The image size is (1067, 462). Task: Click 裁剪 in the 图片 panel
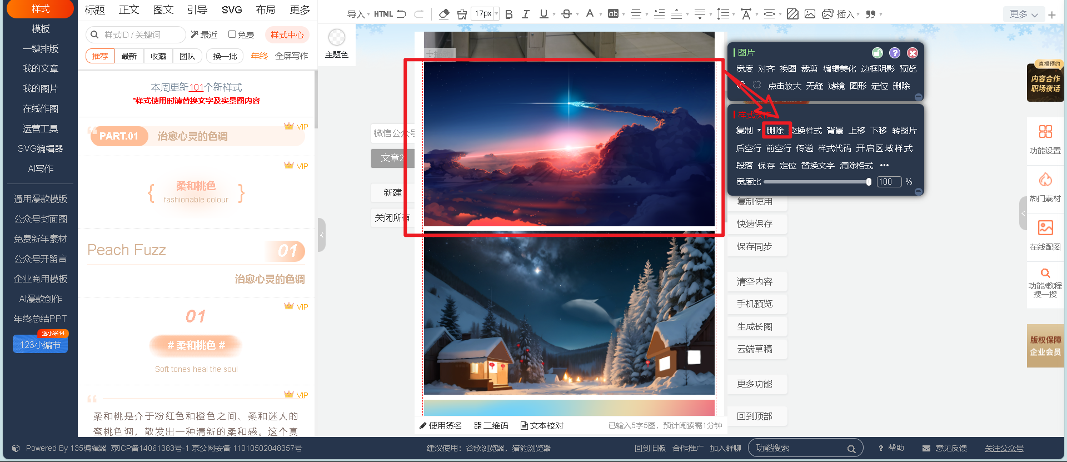point(809,69)
